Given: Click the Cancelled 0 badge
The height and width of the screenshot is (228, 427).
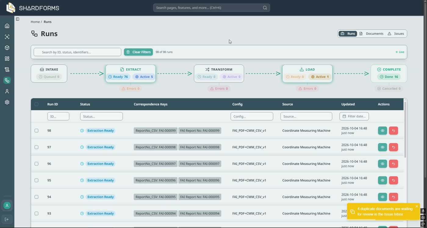Looking at the screenshot, I should click(389, 89).
